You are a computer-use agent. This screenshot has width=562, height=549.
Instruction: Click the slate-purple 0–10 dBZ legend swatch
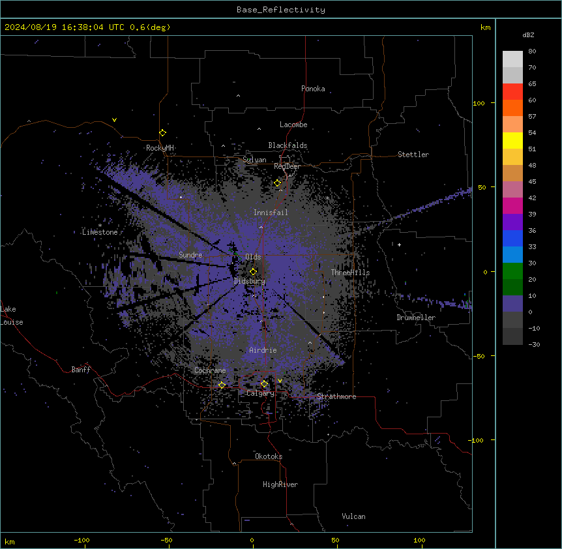(x=512, y=304)
